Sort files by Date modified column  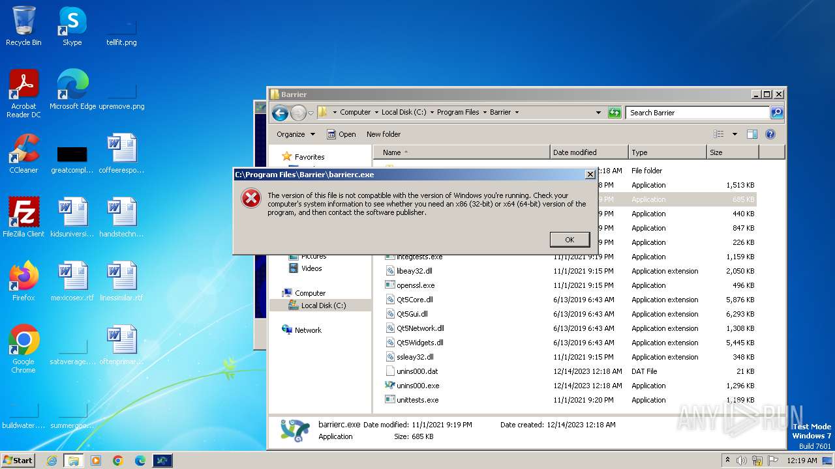589,152
